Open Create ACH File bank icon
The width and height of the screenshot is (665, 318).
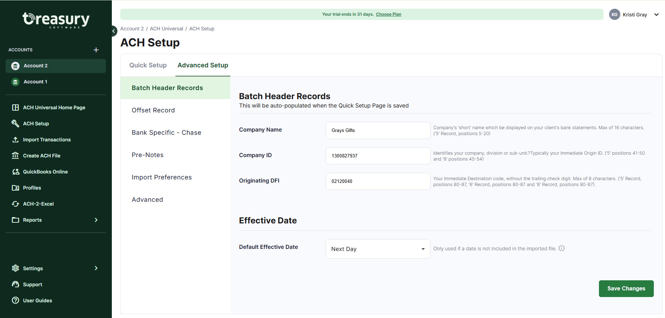click(x=15, y=156)
